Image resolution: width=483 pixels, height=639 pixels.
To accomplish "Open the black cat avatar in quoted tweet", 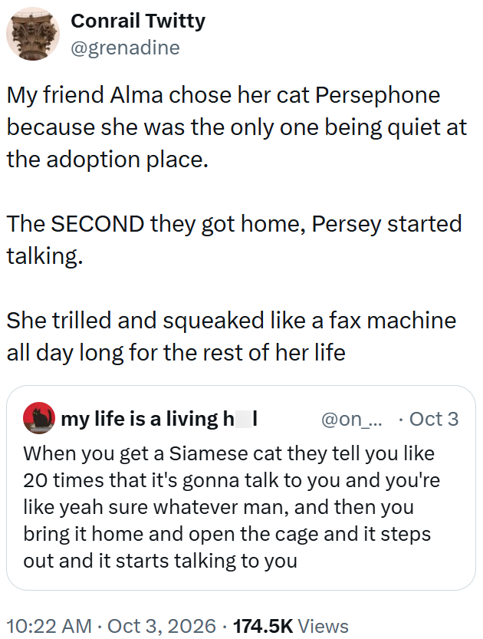I will click(x=39, y=418).
